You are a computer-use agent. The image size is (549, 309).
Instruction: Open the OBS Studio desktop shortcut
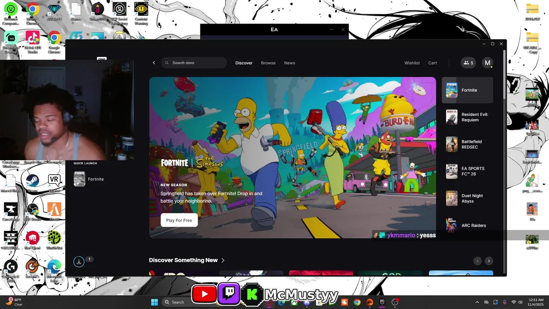(x=33, y=212)
